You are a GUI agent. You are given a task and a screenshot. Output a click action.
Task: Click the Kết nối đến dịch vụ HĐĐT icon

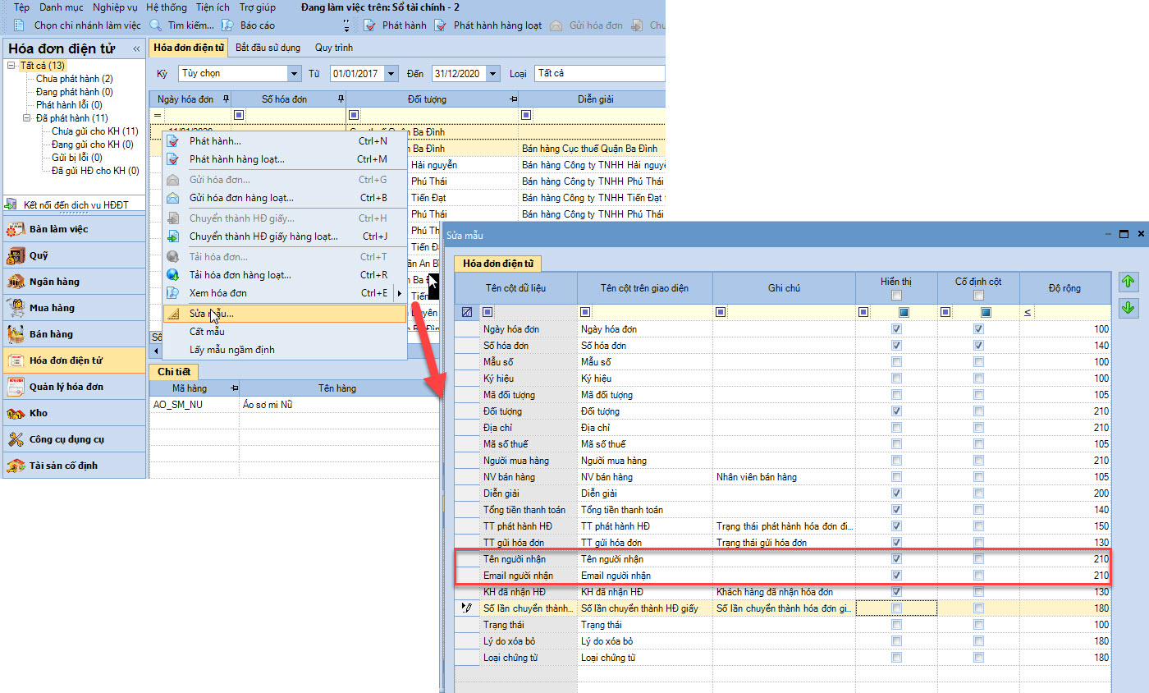(11, 204)
